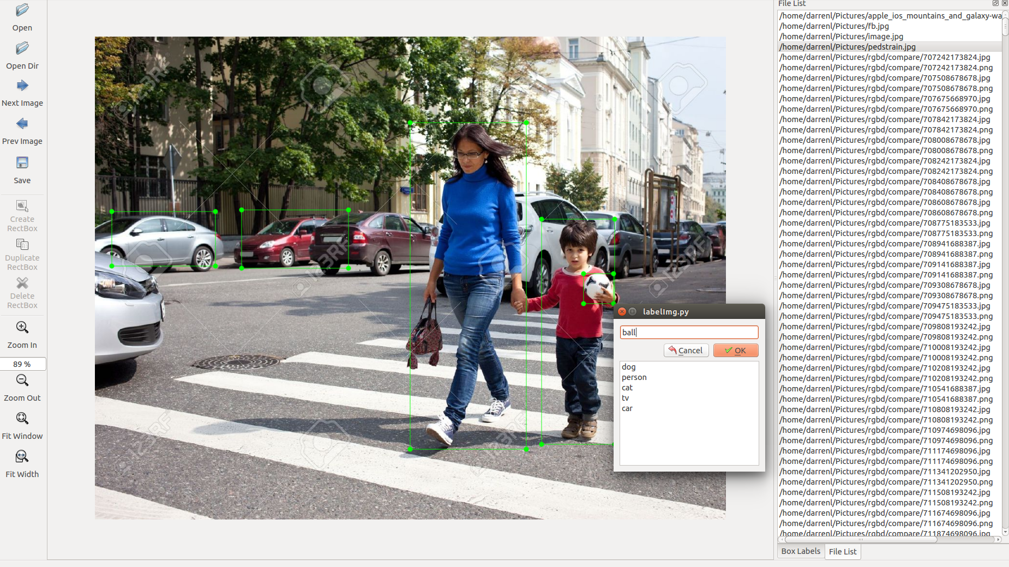The height and width of the screenshot is (567, 1009).
Task: Click the Fit Window icon
Action: coord(22,419)
